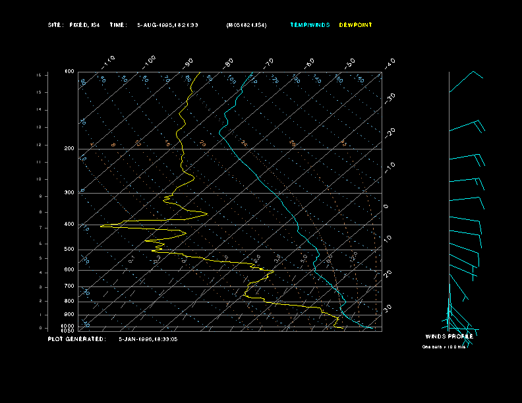Click the -30 temperature label on right edge
The width and height of the screenshot is (522, 403).
390,98
